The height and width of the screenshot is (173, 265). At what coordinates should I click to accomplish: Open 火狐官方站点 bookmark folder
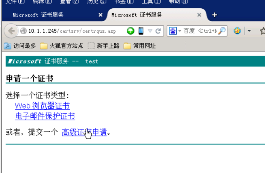click(62, 46)
